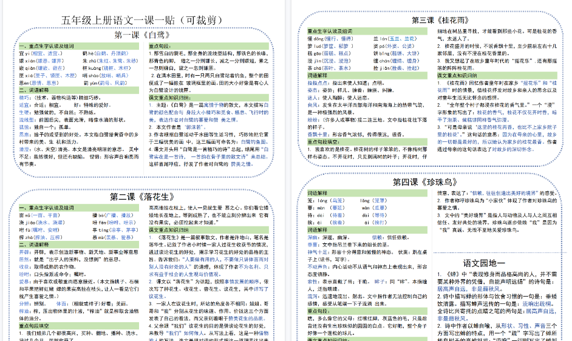Click the entry 亭 tíng(凉亭、茅亭)
This screenshot has height=341, width=572.
pos(115,230)
